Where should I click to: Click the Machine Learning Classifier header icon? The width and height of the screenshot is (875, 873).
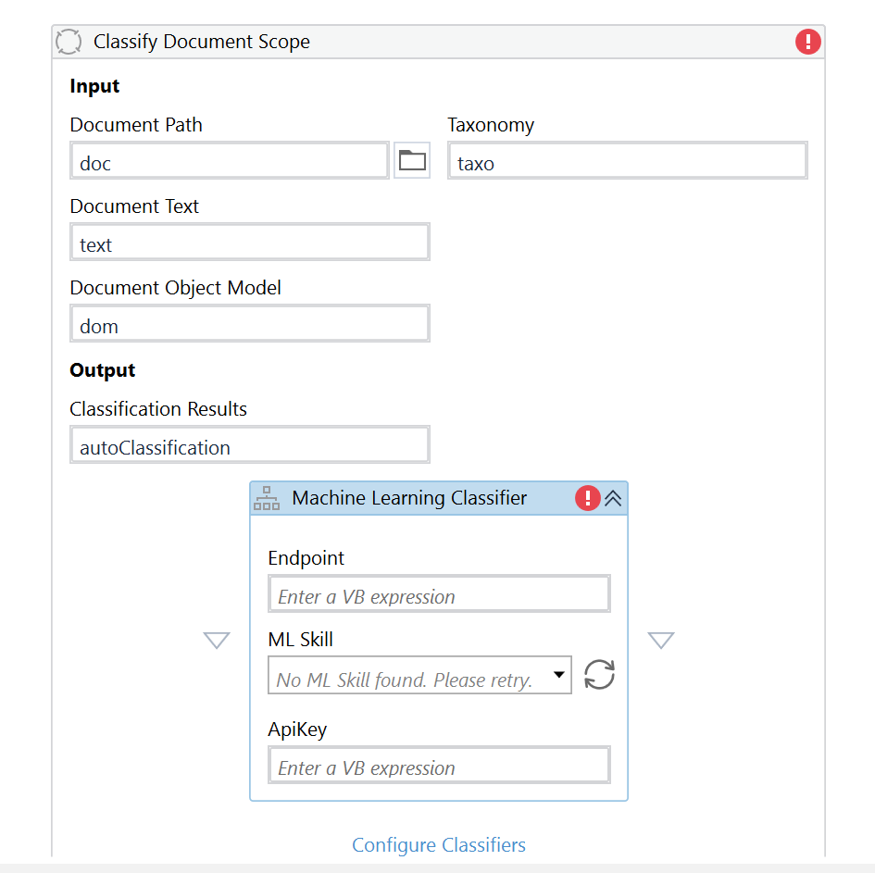pos(266,497)
